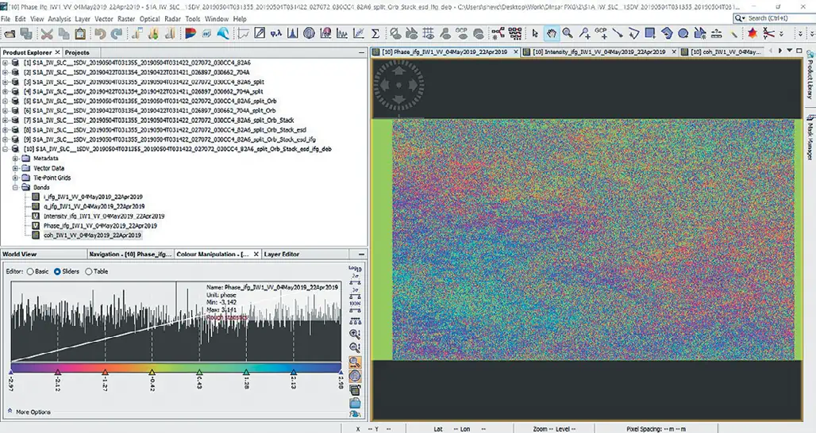This screenshot has height=433, width=816.
Task: Select the Panning hand tool
Action: [551, 33]
